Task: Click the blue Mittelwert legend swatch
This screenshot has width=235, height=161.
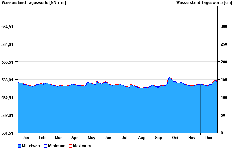Action: pyautogui.click(x=19, y=146)
